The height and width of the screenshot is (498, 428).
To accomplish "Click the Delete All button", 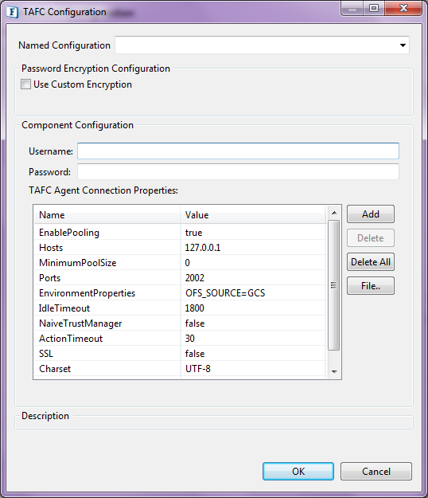I will click(371, 261).
